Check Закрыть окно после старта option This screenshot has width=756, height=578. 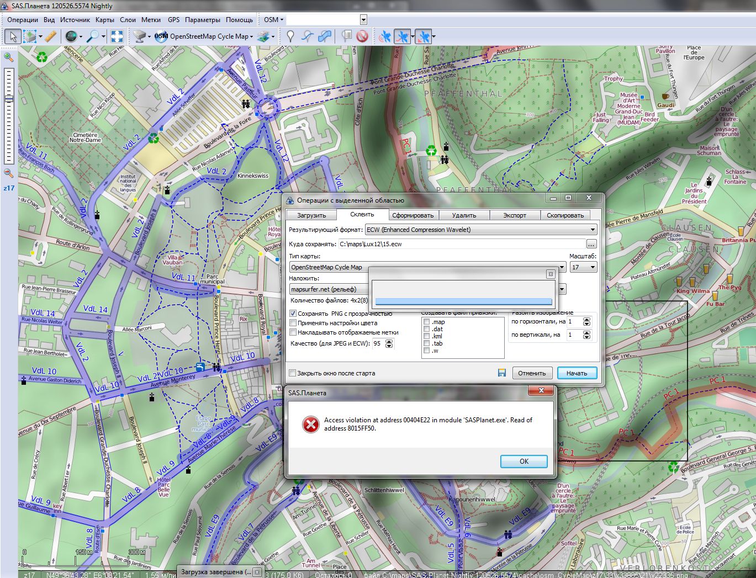(x=293, y=373)
